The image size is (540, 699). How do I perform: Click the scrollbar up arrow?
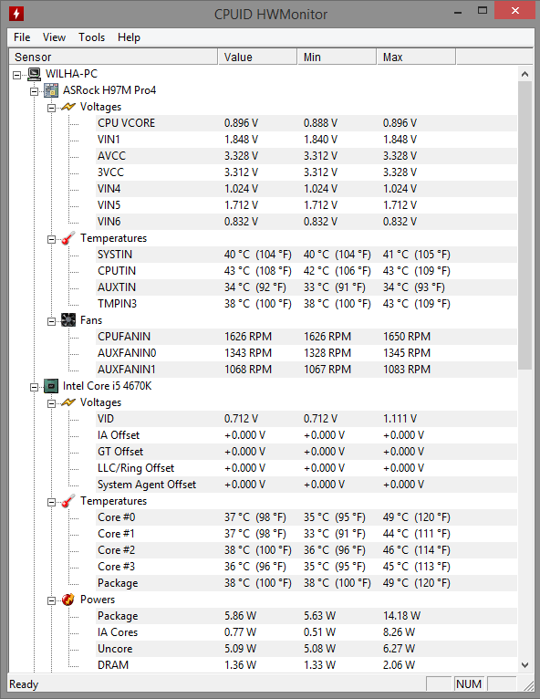(x=524, y=74)
